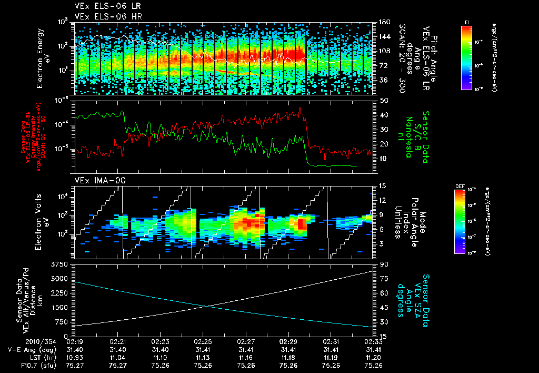
Task: Click the 750 distance axis tick
Action: pos(62,322)
